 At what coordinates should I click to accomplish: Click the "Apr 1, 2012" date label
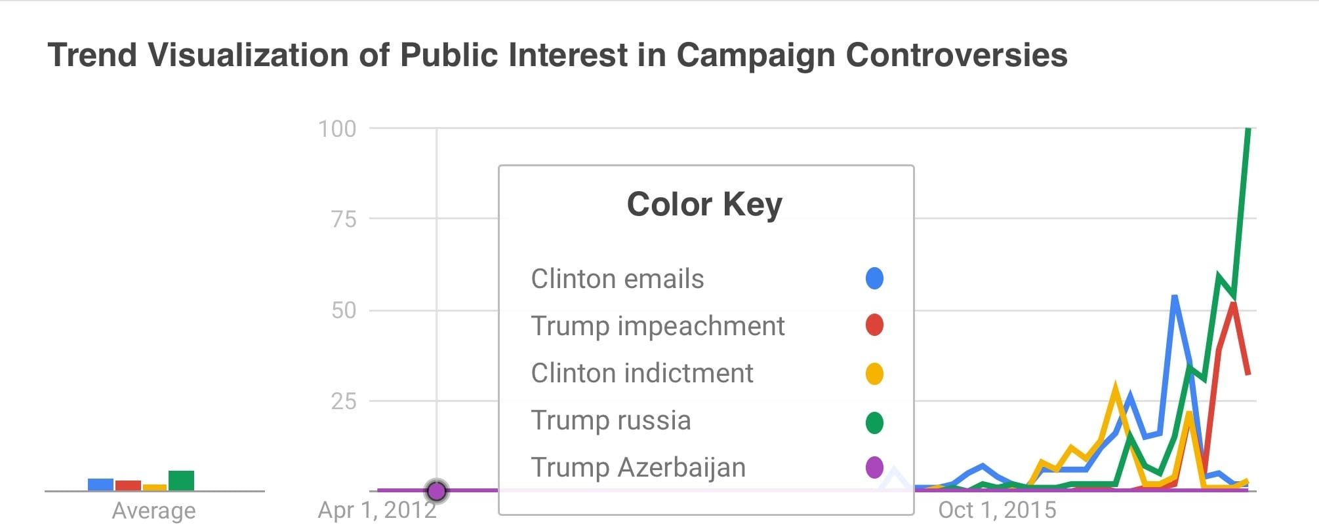(x=377, y=510)
